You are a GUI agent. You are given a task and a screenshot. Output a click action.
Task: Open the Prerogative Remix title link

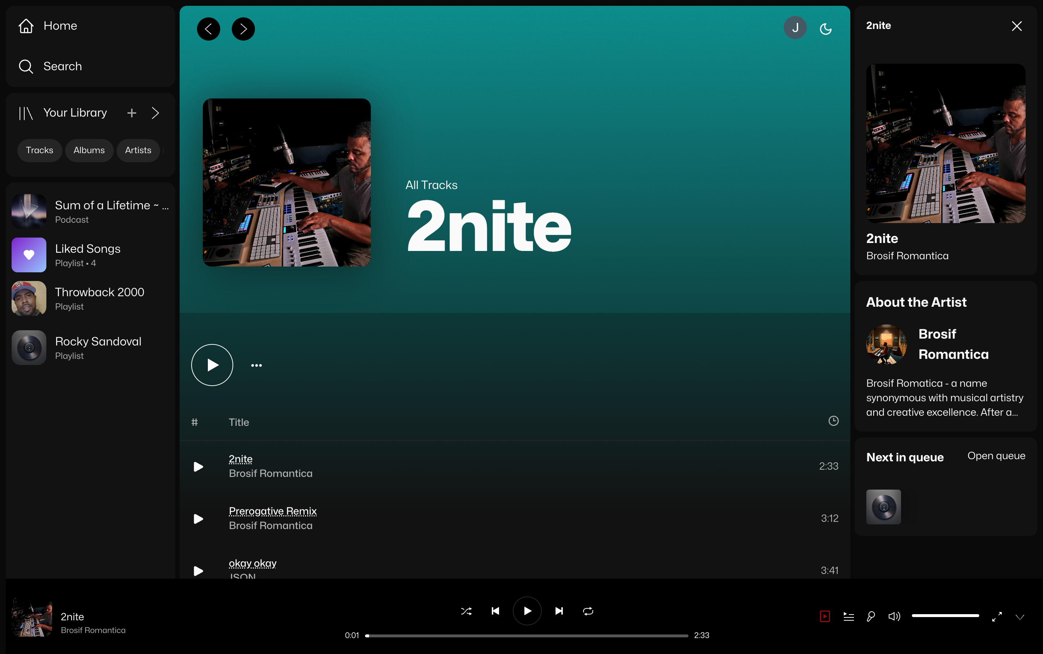click(273, 511)
